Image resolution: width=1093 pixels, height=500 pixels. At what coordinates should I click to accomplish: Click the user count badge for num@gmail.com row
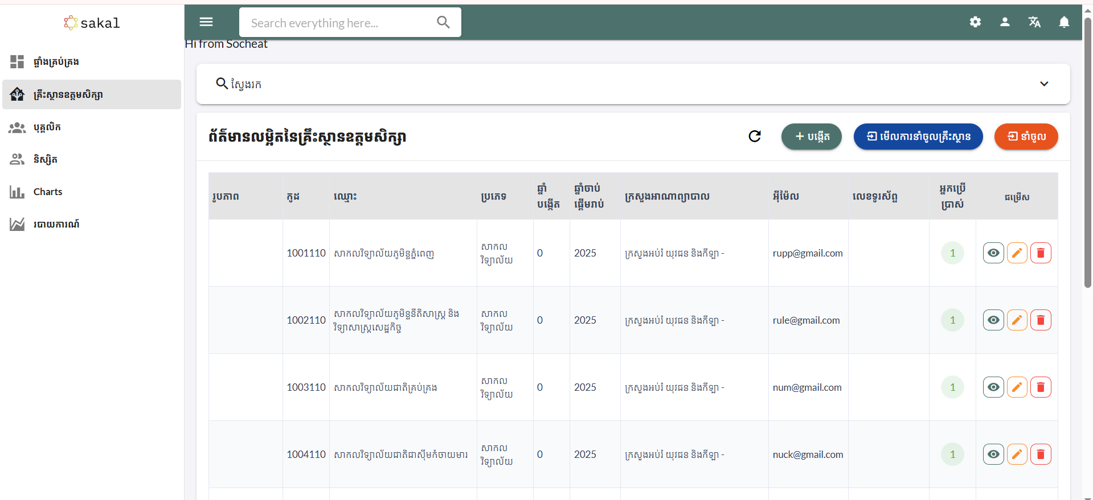[x=952, y=387]
